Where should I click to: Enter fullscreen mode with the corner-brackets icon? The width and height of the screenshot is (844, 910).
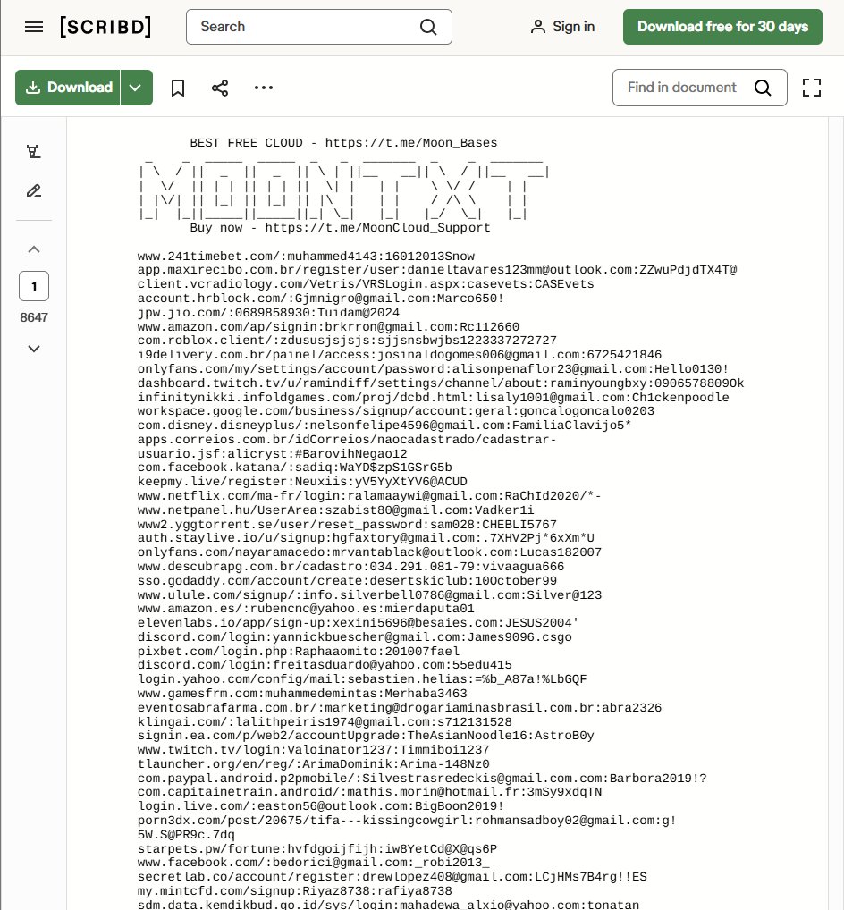pos(812,88)
